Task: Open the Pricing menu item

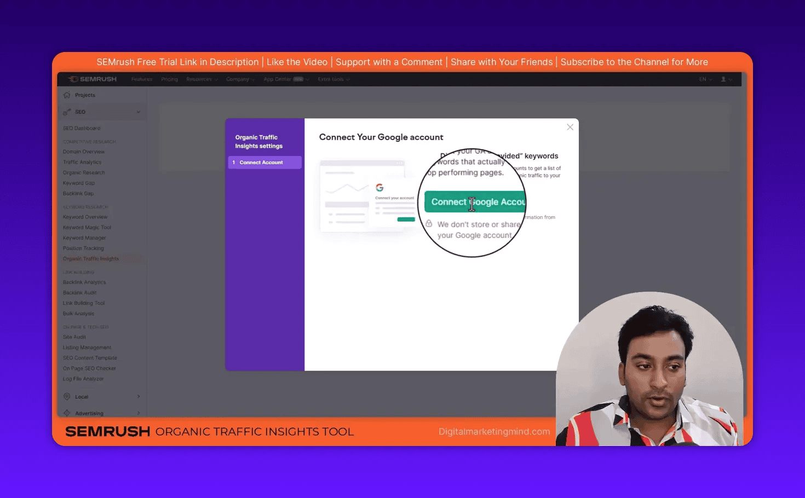Action: 169,79
